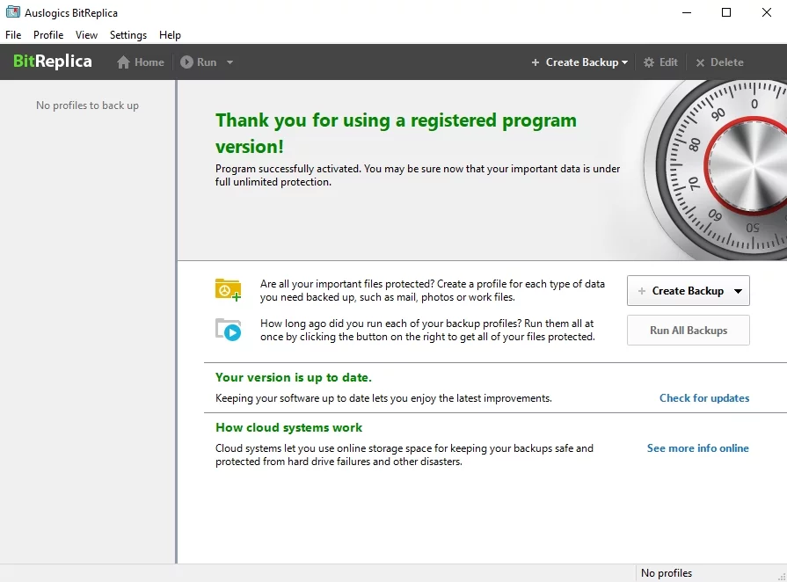787x582 pixels.
Task: Open the Settings menu
Action: pos(128,35)
